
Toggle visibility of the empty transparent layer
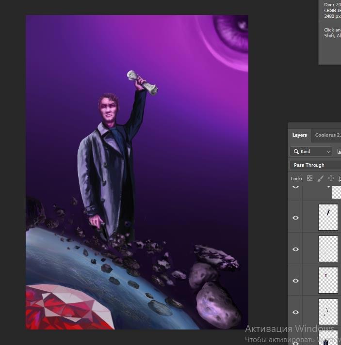click(295, 249)
